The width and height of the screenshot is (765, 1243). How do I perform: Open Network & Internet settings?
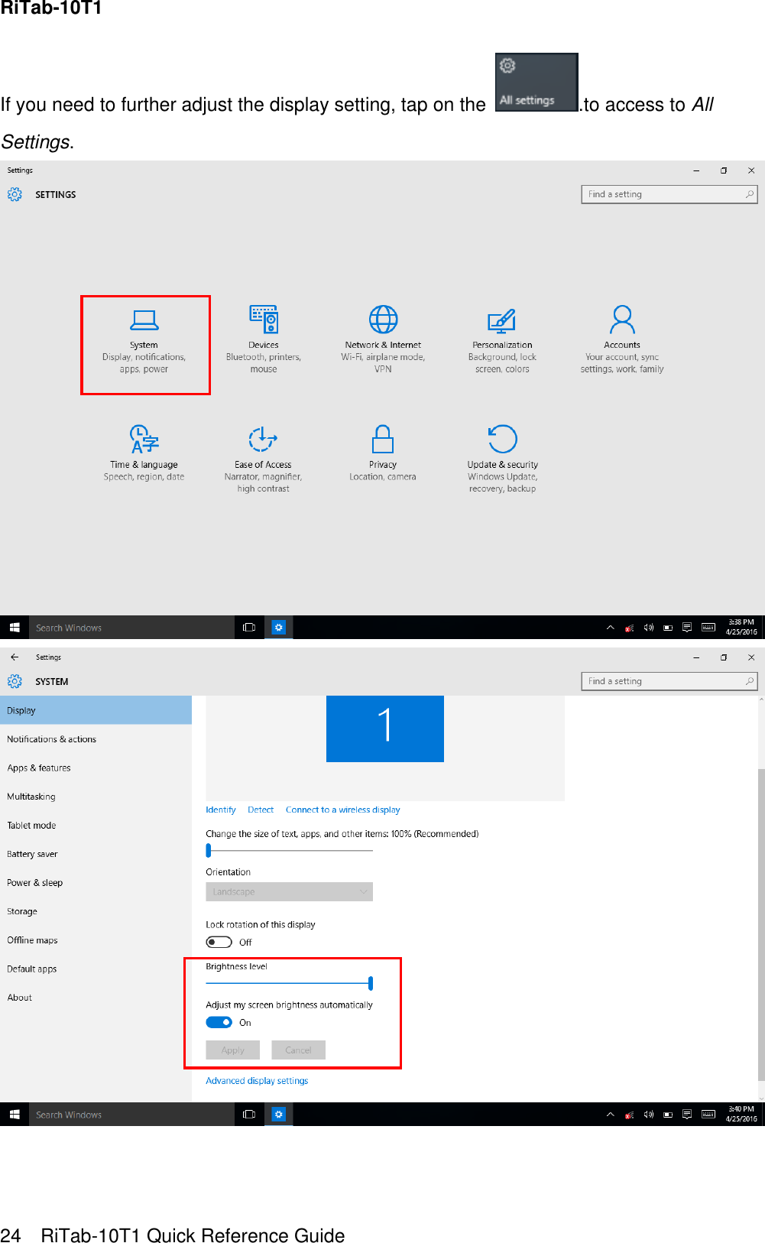coord(383,340)
